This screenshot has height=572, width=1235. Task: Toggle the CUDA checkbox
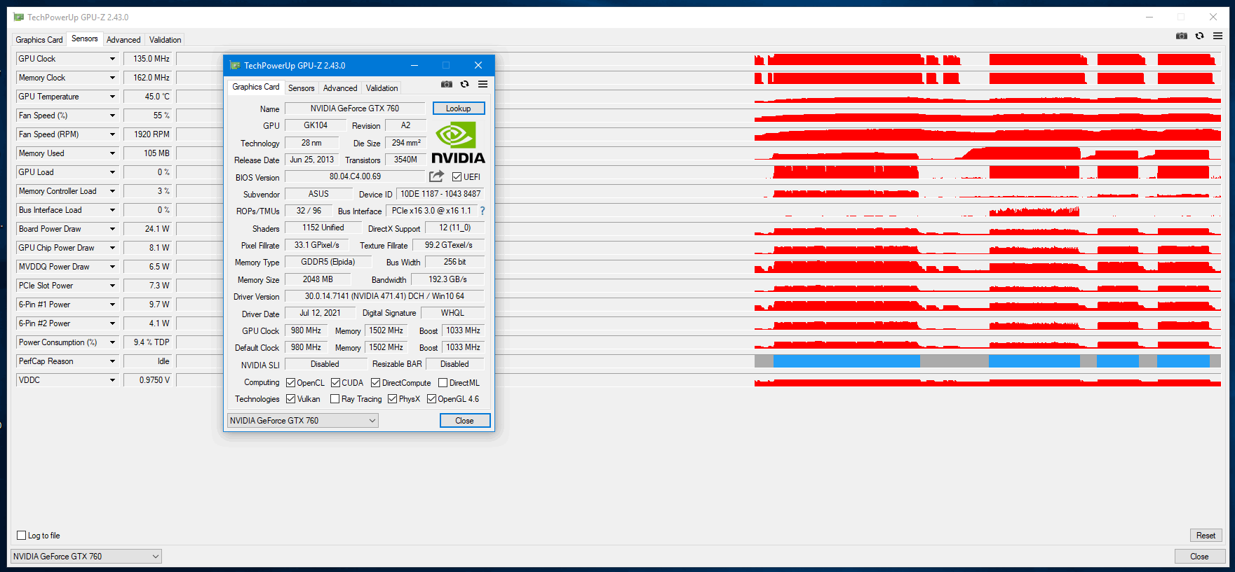pyautogui.click(x=335, y=383)
